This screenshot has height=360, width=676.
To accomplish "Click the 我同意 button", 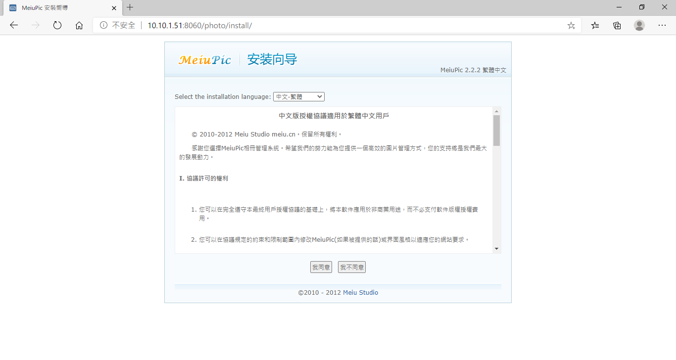I will [x=321, y=267].
